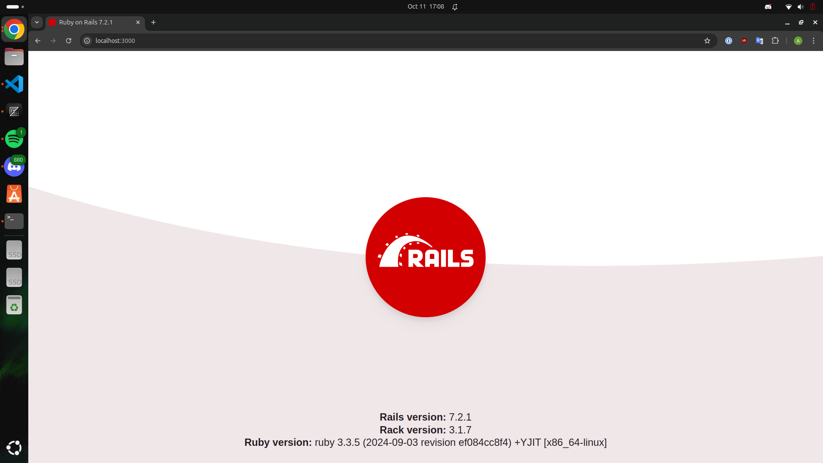Open Discord from the dock
Image resolution: width=823 pixels, height=463 pixels.
point(14,166)
